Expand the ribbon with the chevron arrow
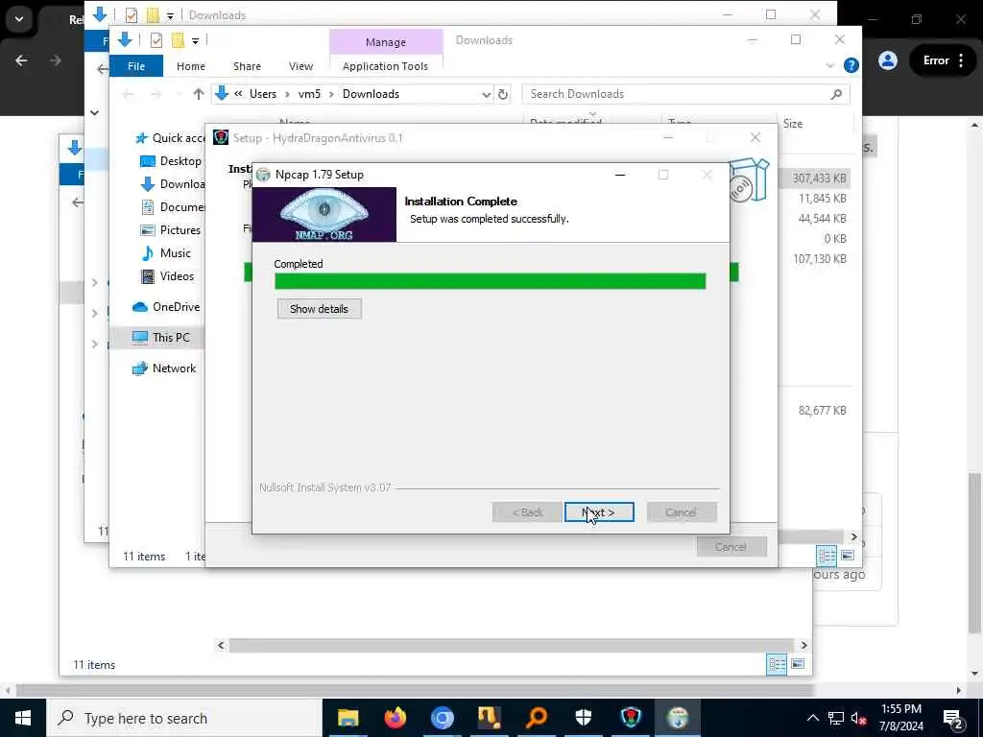The height and width of the screenshot is (737, 983). pos(829,65)
